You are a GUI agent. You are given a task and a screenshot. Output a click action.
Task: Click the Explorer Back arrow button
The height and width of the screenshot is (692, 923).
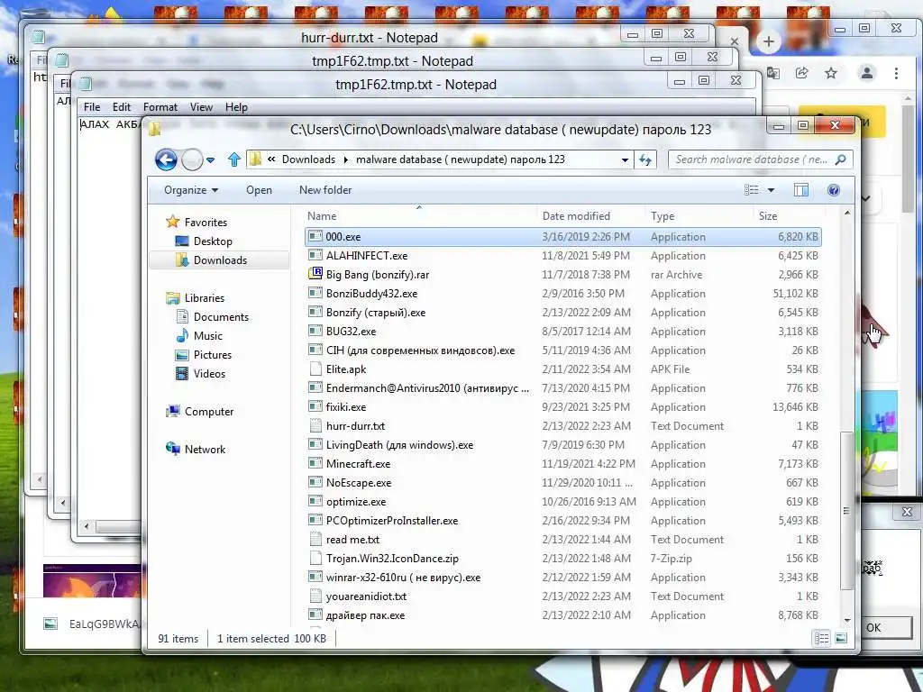pos(166,159)
